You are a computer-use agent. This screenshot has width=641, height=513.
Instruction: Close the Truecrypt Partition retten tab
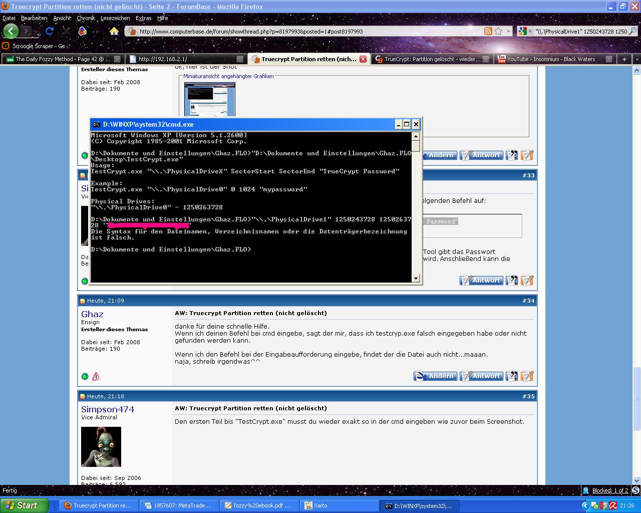point(363,59)
